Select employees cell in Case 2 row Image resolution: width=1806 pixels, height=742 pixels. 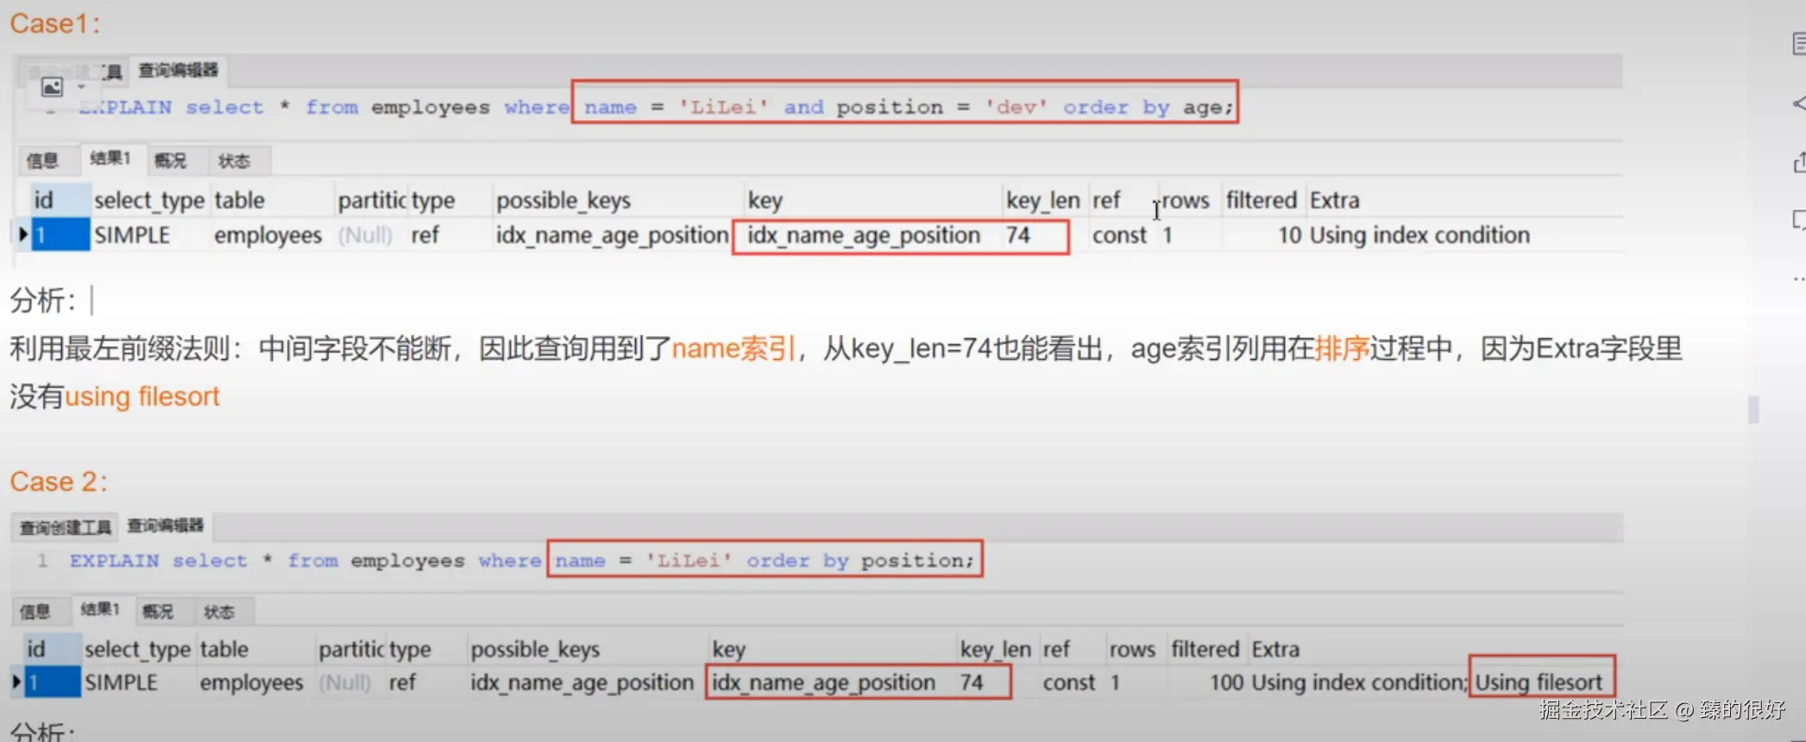point(252,682)
